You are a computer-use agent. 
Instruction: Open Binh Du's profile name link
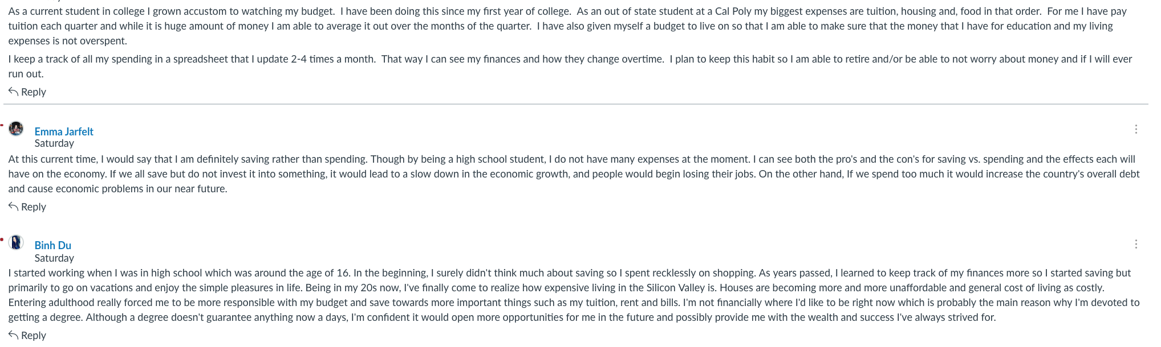[52, 245]
